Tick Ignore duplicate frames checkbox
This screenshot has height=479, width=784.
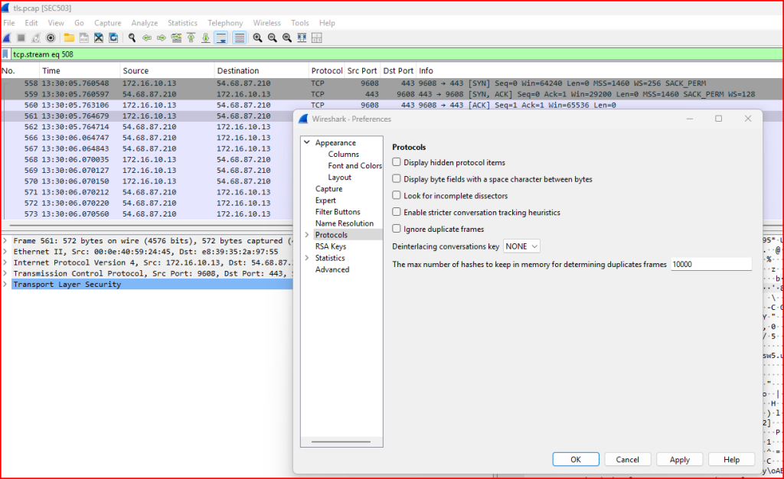397,228
